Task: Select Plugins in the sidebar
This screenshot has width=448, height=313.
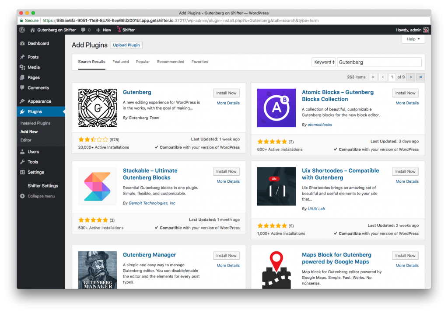Action: click(x=41, y=111)
